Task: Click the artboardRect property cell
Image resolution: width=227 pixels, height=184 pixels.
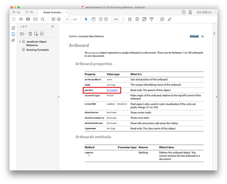Action: 93,80
